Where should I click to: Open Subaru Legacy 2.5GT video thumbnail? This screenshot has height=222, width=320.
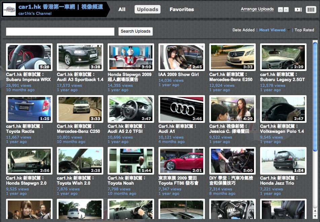(x=283, y=57)
